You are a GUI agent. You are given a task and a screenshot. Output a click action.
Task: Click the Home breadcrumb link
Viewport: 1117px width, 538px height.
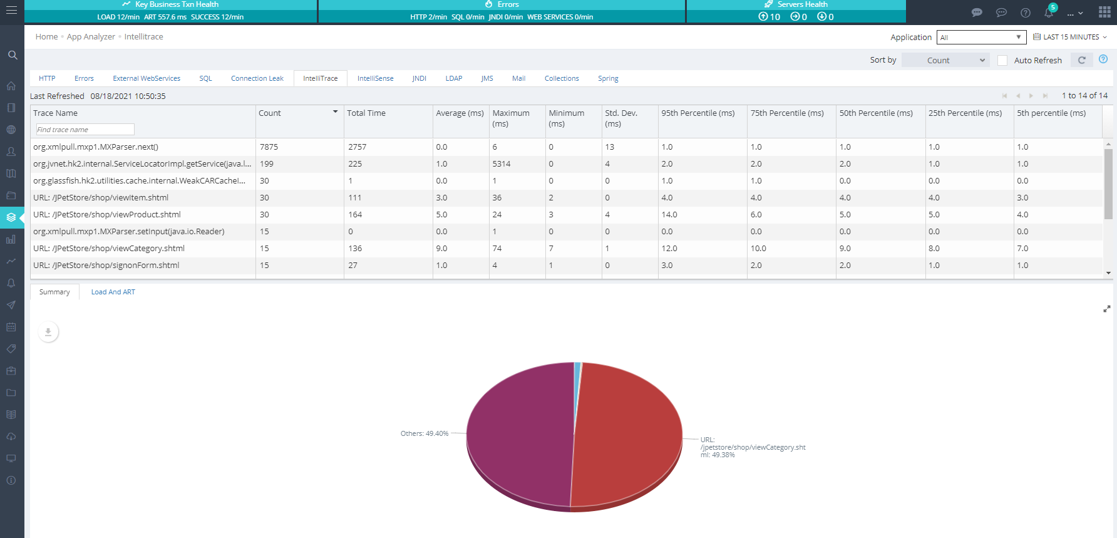pyautogui.click(x=46, y=37)
